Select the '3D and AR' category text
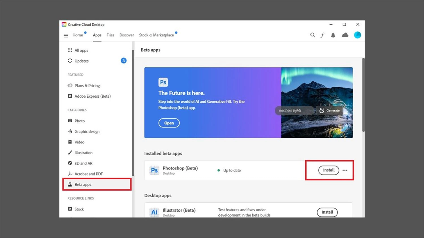Screen dimensions: 424x238 point(83,163)
